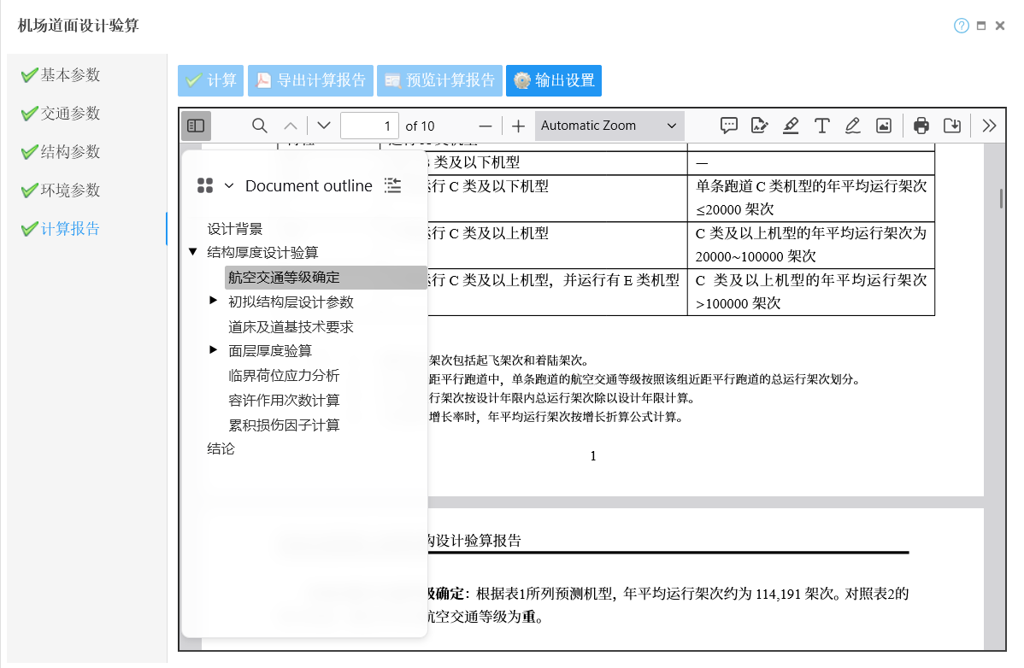The width and height of the screenshot is (1024, 668).
Task: Open the Automatic Zoom dropdown
Action: pyautogui.click(x=609, y=126)
